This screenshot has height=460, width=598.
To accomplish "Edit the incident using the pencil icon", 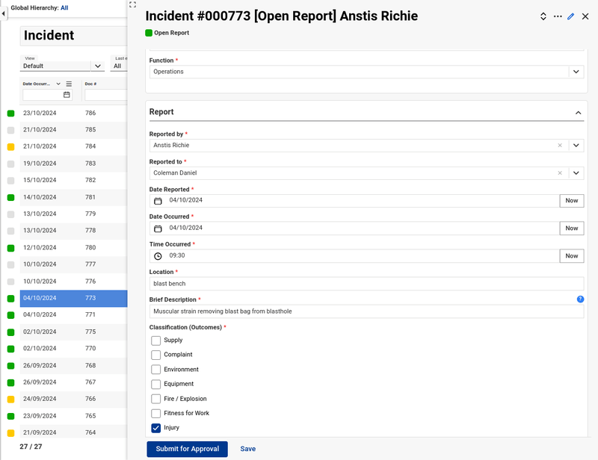I will point(570,16).
